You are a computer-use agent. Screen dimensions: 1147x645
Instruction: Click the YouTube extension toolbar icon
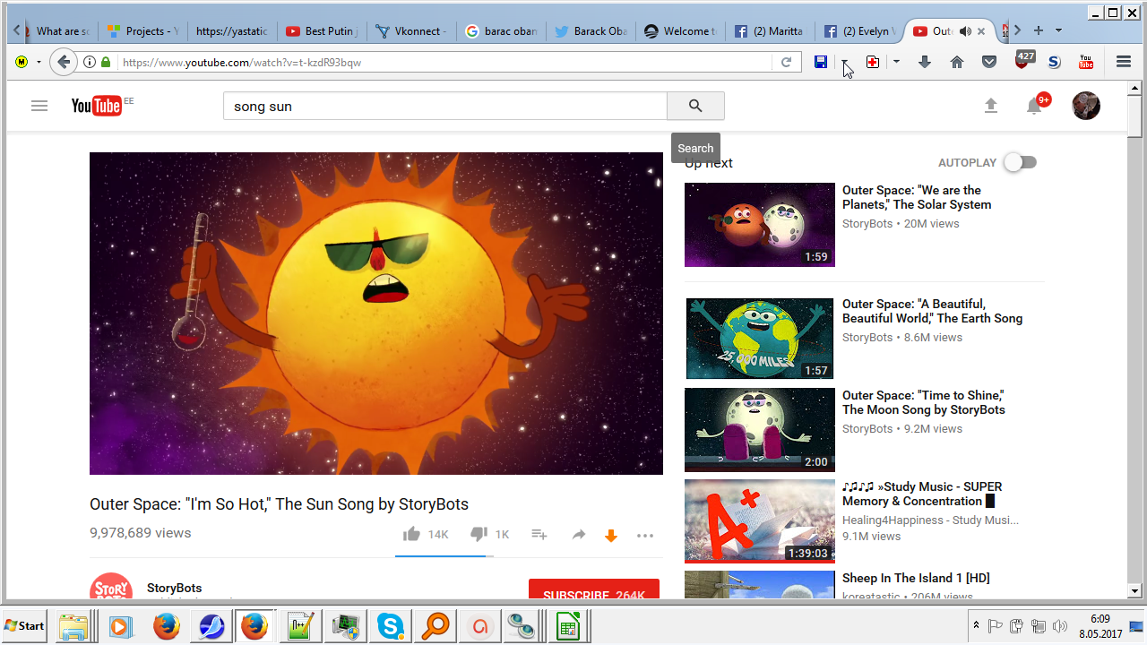(x=1086, y=62)
